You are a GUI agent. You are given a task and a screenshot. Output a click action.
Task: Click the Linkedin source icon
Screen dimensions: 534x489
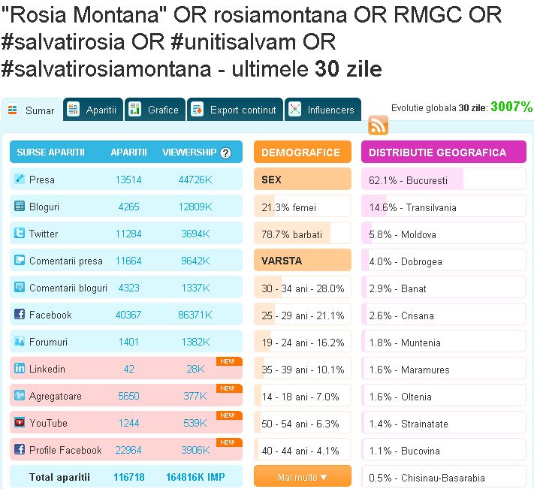click(20, 368)
